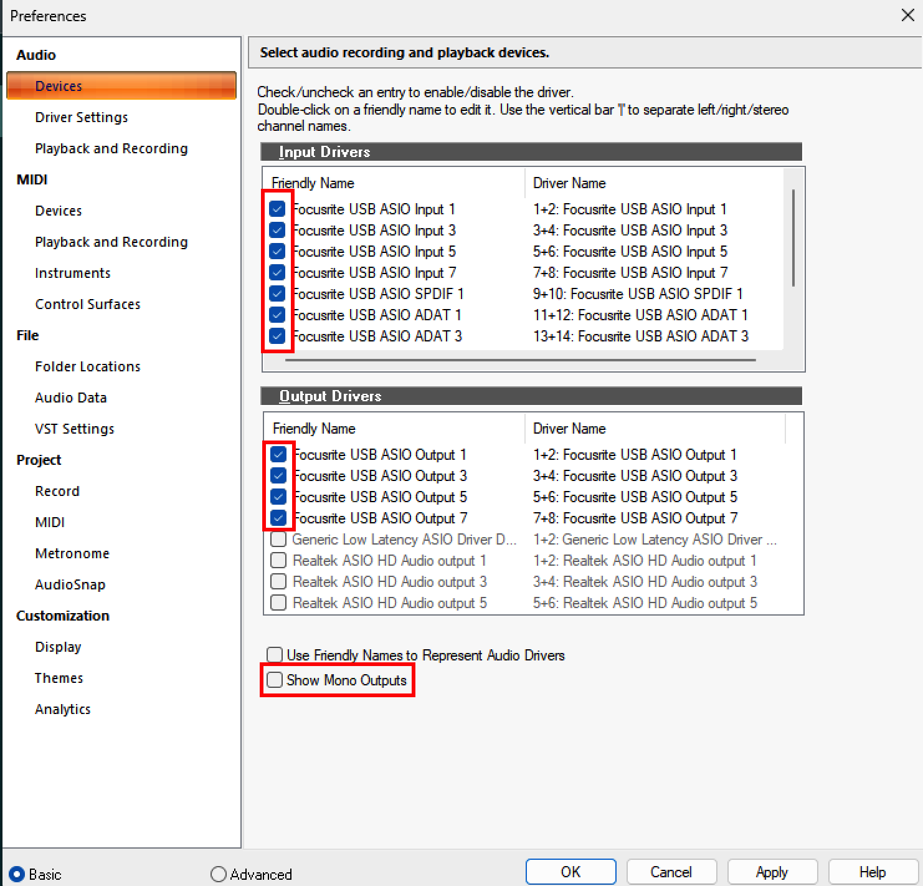Close the Preferences dialog
Viewport: 923px width, 886px height.
pyautogui.click(x=907, y=16)
